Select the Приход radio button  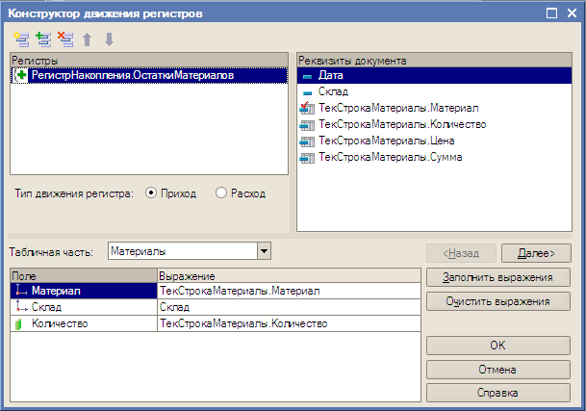[151, 193]
